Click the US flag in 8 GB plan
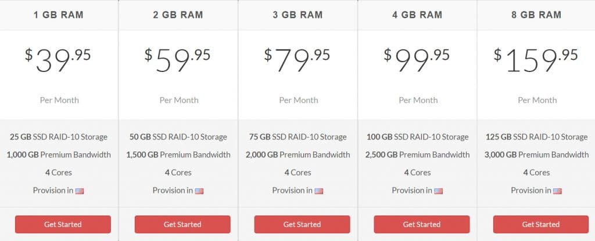This screenshot has height=241, width=595. pos(557,191)
